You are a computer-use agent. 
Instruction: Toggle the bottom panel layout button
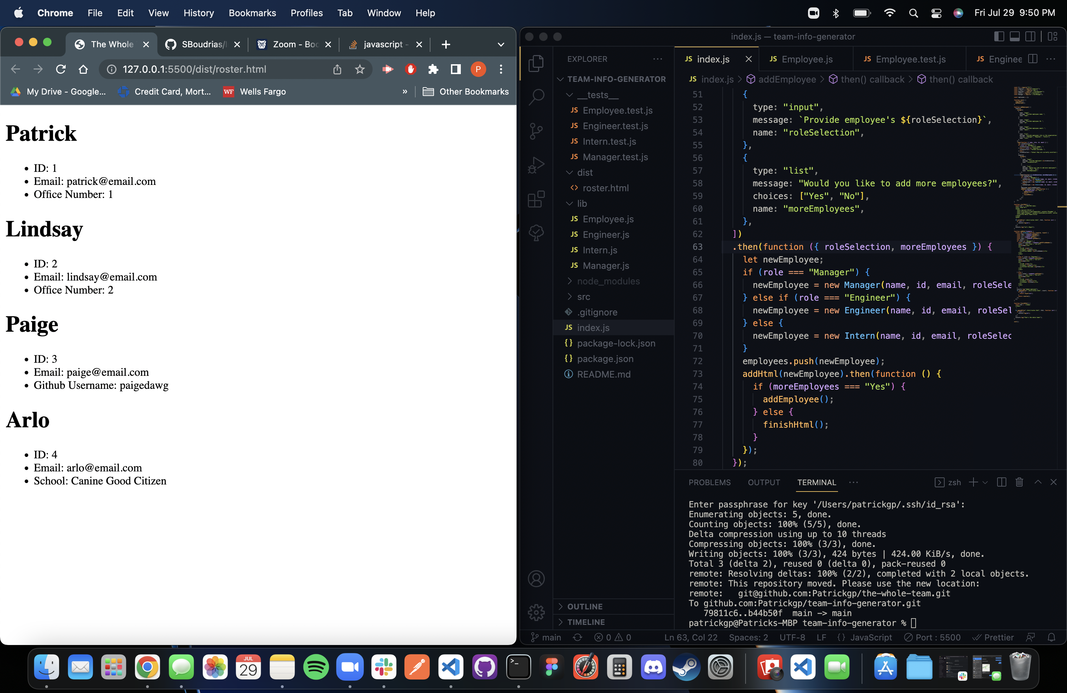[x=1014, y=36]
